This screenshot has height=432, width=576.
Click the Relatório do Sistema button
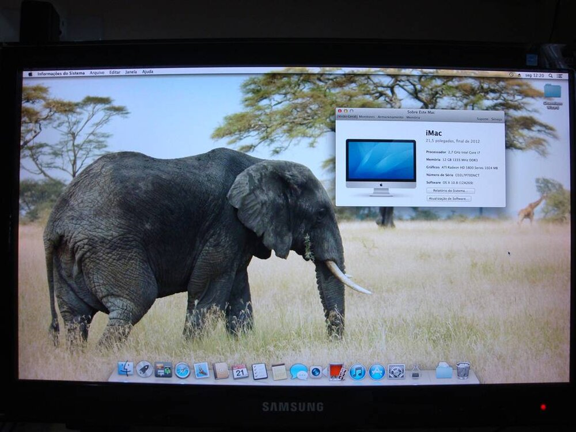pos(450,190)
